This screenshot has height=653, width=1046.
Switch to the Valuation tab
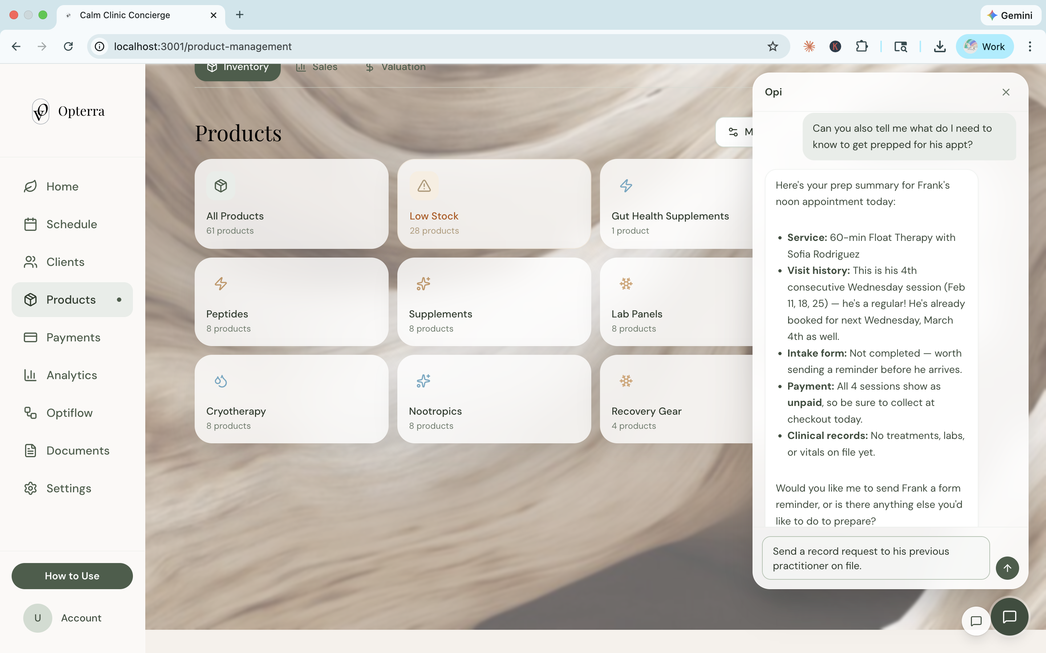(x=395, y=67)
